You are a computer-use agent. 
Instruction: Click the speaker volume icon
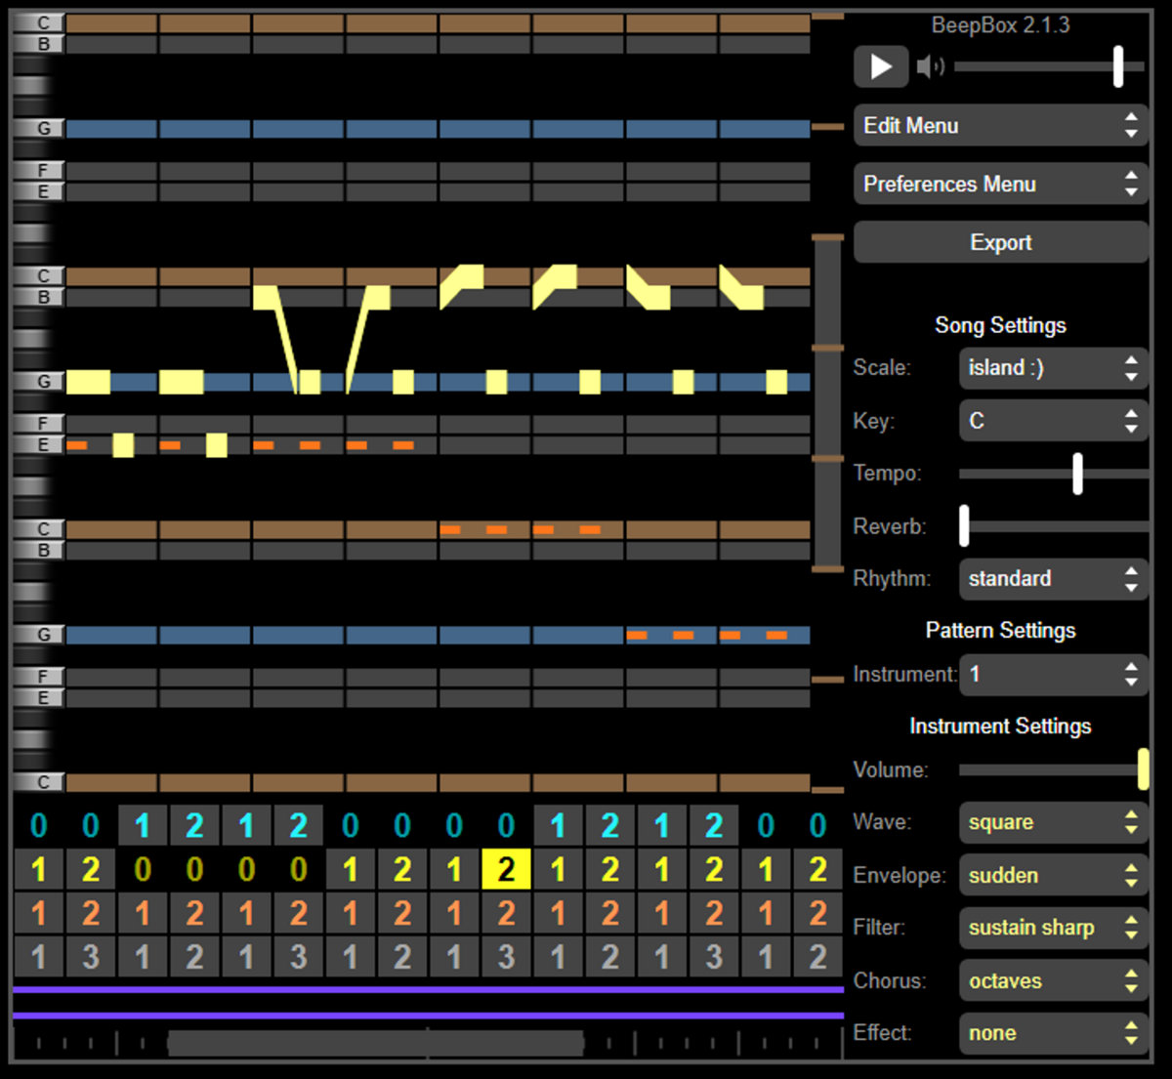(930, 66)
